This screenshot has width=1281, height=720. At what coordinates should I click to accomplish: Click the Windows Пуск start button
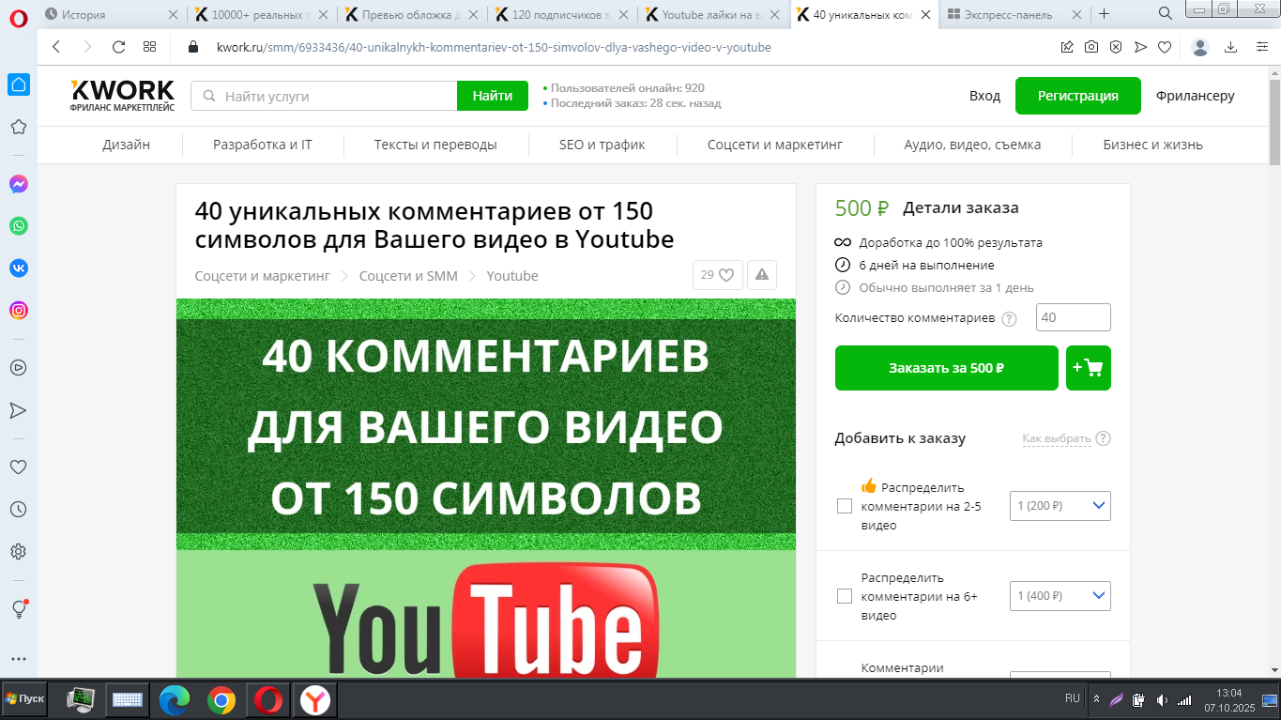click(25, 699)
